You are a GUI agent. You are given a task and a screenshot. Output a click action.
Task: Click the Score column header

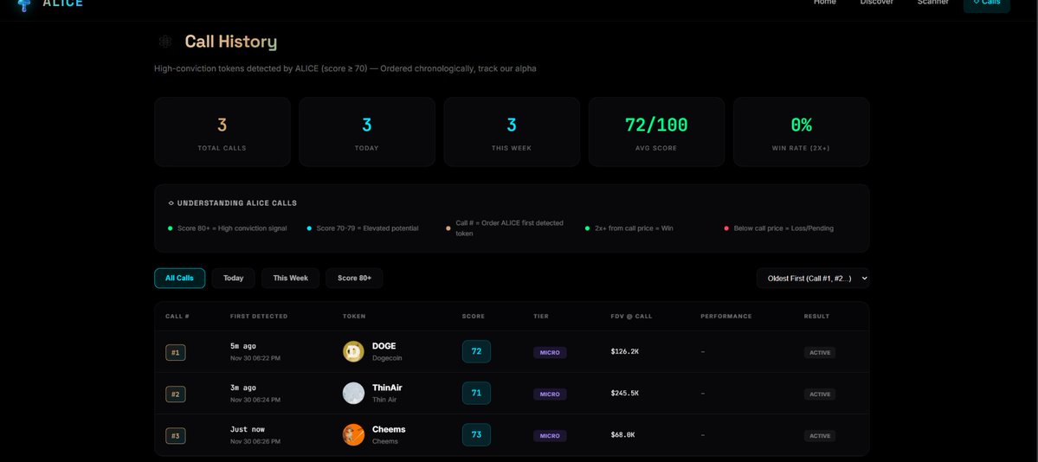tap(474, 317)
